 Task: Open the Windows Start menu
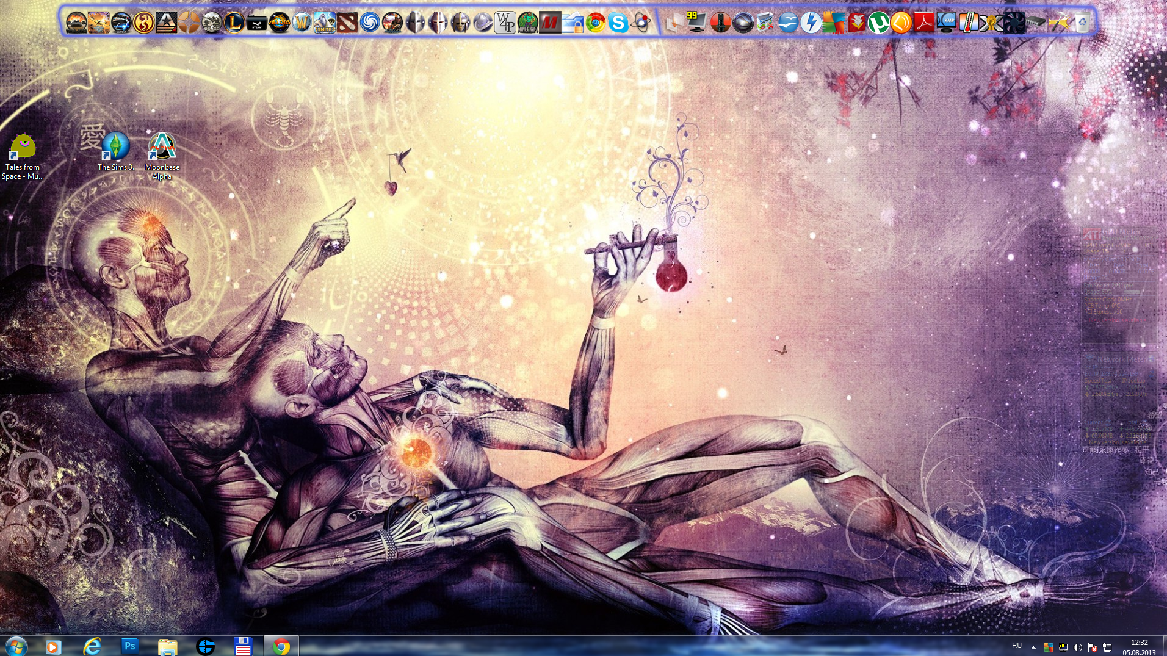(x=15, y=646)
